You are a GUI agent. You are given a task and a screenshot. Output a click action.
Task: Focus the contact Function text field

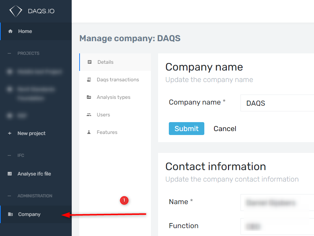[277, 226]
